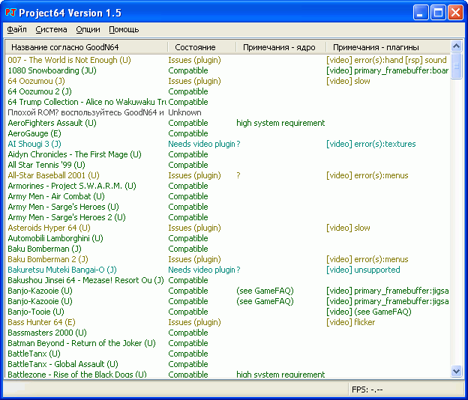The height and width of the screenshot is (400, 468).
Task: Click the vertical scrollbar thumb
Action: [456, 66]
